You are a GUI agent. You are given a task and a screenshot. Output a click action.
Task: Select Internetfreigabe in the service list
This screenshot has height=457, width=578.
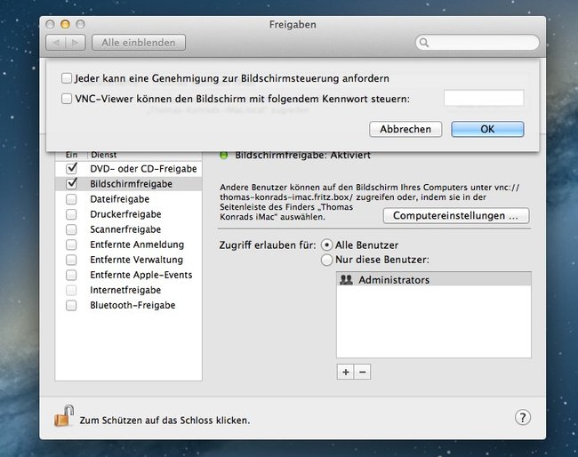click(x=125, y=290)
